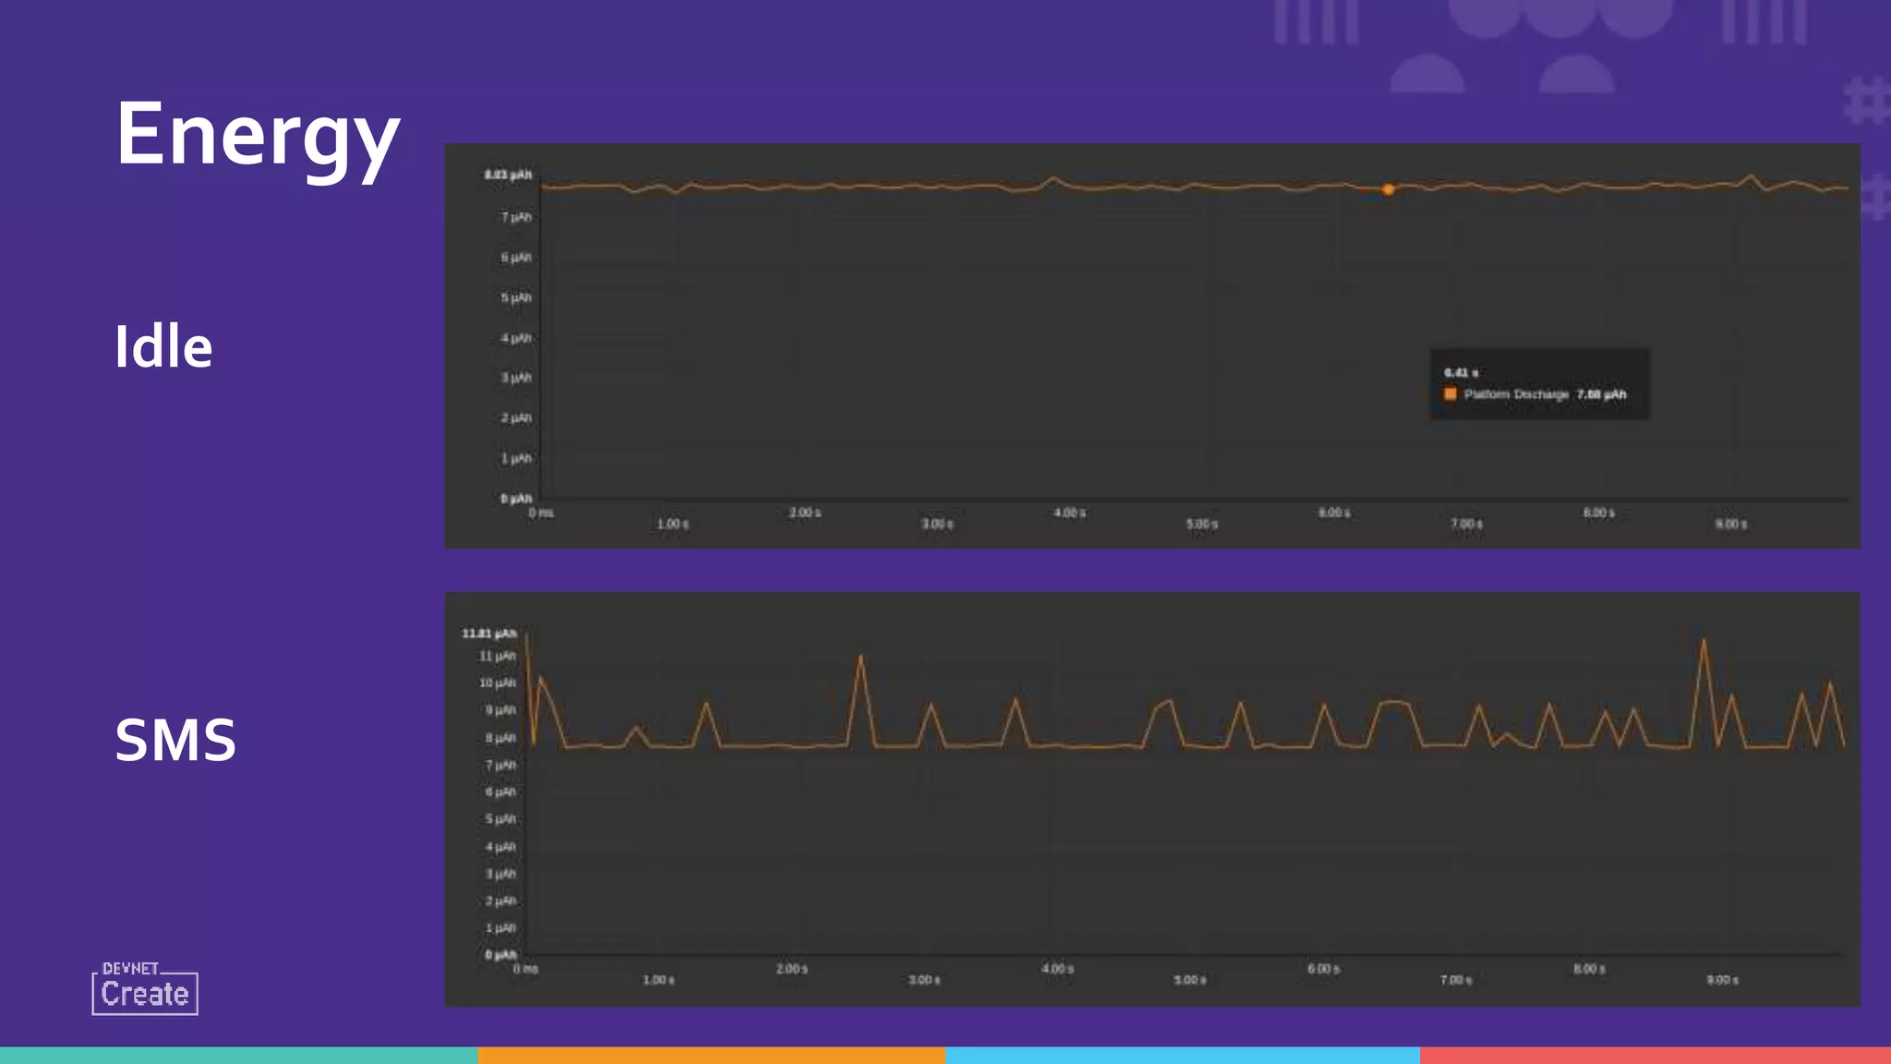Click the orange segment of bottom color bar
This screenshot has height=1064, width=1891.
click(711, 1055)
